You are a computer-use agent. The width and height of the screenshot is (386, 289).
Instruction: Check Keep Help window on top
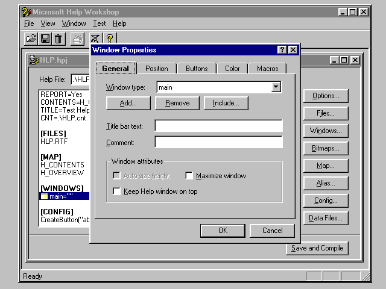tap(118, 191)
